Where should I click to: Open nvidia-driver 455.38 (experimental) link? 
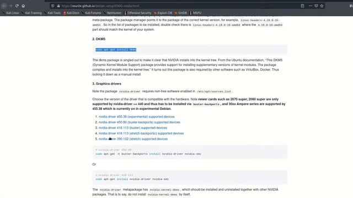(x=136, y=117)
